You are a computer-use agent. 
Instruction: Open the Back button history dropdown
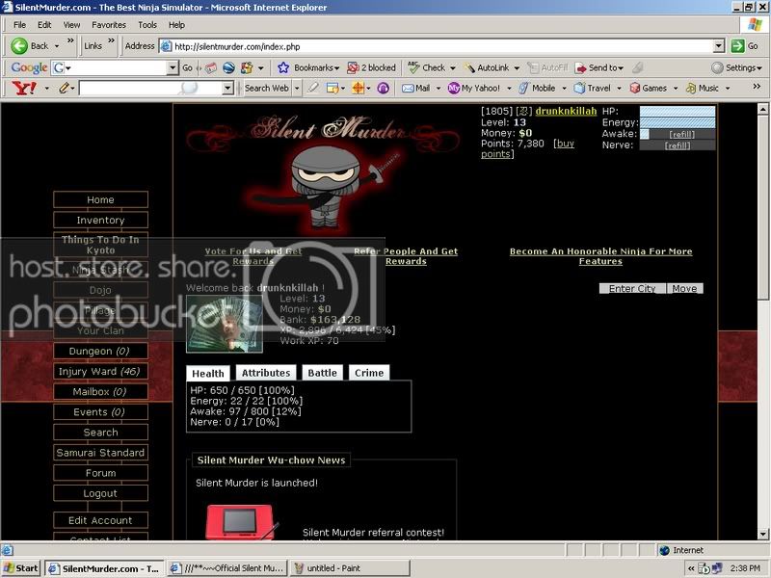point(57,46)
